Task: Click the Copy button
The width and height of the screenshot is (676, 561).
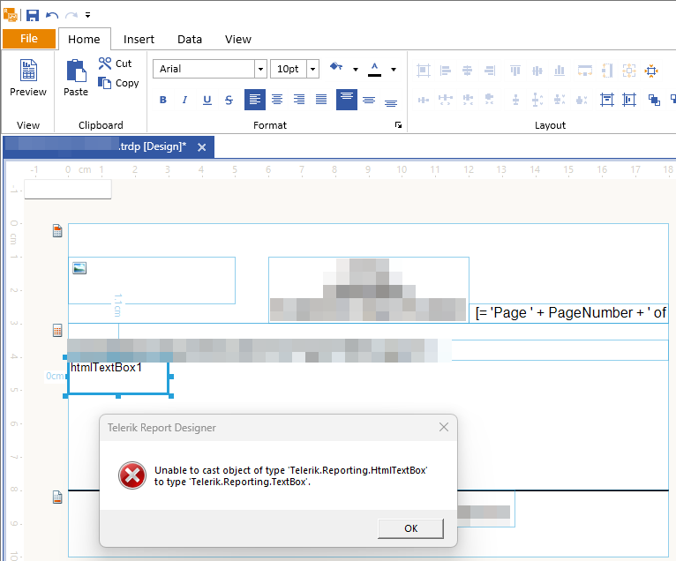Action: [x=118, y=83]
